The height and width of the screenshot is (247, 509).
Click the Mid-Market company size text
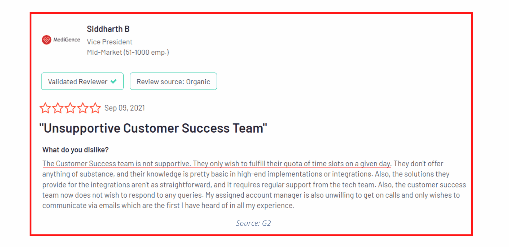(x=128, y=52)
